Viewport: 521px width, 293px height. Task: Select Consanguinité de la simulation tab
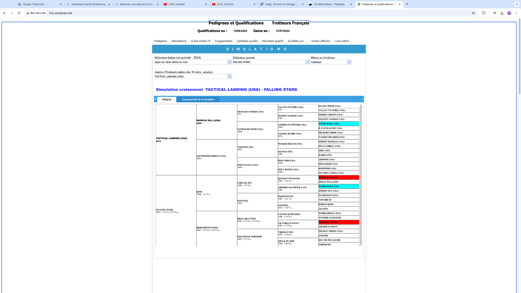(x=198, y=100)
